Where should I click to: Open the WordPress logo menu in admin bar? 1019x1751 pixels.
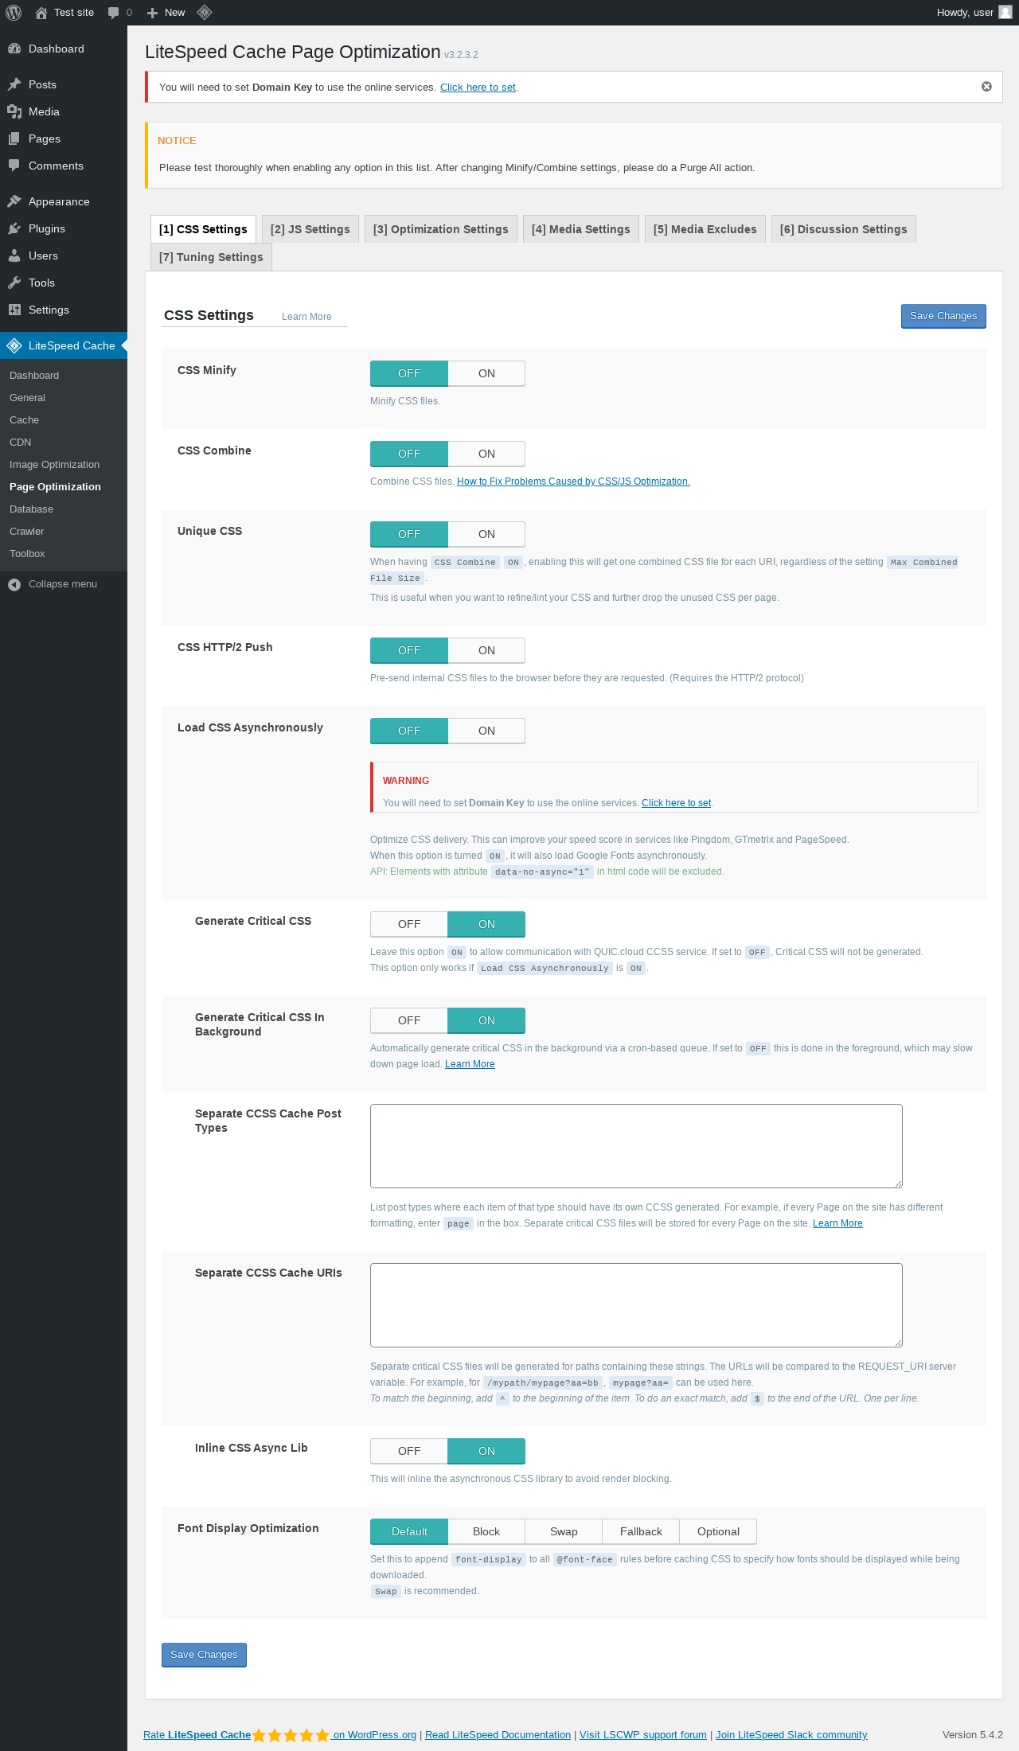tap(14, 13)
